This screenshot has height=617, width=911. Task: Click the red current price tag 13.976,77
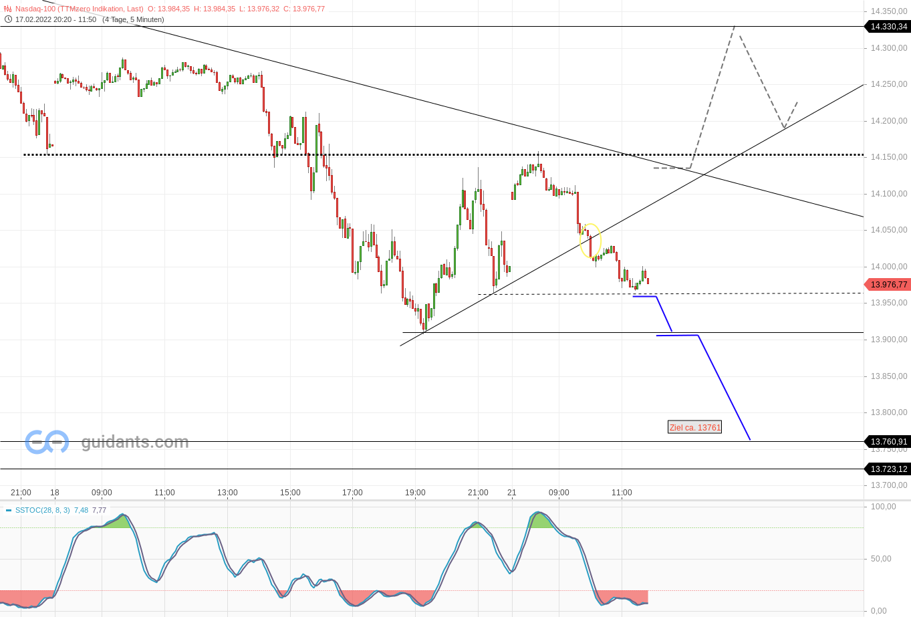click(888, 284)
